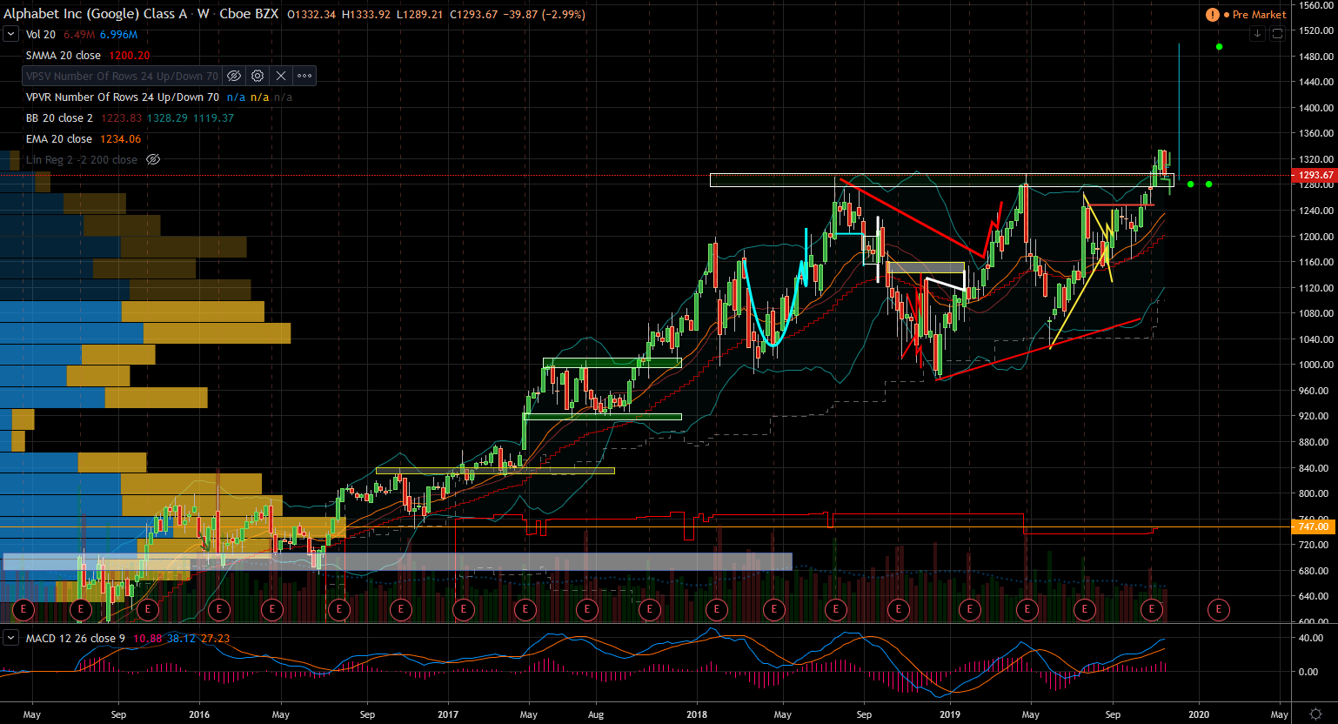Select the VPSV Number Of Rows indicator label
The width and height of the screenshot is (1338, 724).
122,77
